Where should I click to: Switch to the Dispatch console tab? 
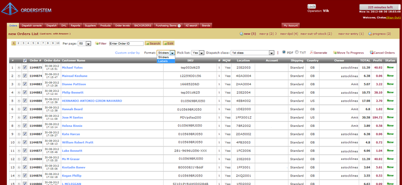click(x=32, y=26)
